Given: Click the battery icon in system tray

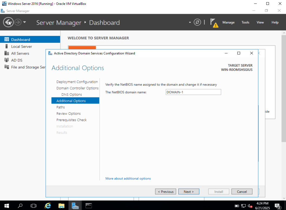Looking at the screenshot, I should (x=237, y=206).
